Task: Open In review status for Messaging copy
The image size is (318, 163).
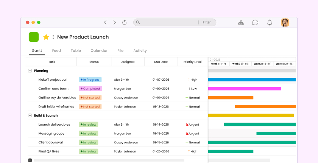Action: pos(89,134)
